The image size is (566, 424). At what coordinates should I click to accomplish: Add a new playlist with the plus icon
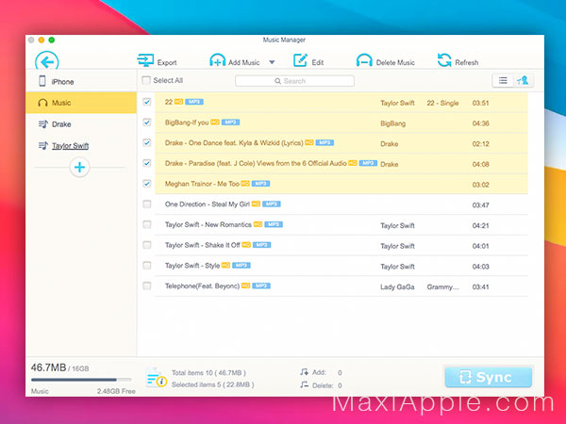pos(79,168)
